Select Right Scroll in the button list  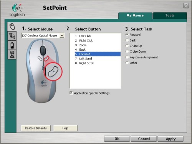(x=98, y=63)
